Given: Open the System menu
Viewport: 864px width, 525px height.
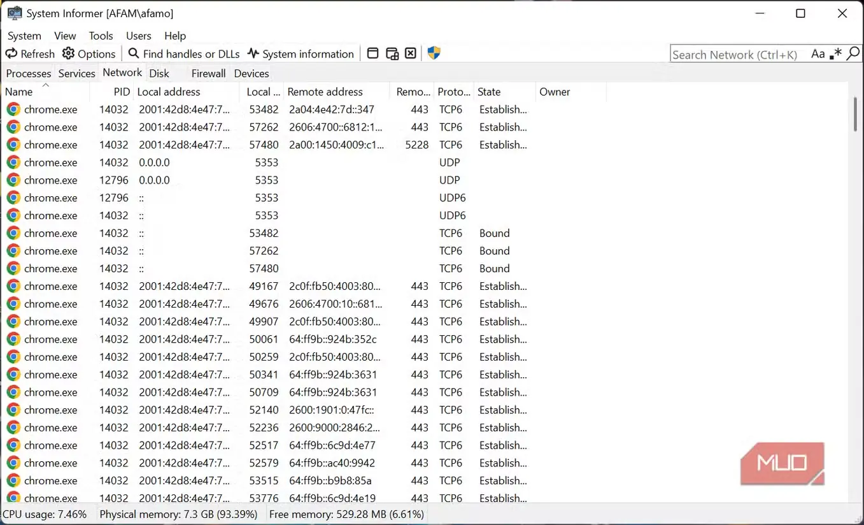Looking at the screenshot, I should coord(24,36).
